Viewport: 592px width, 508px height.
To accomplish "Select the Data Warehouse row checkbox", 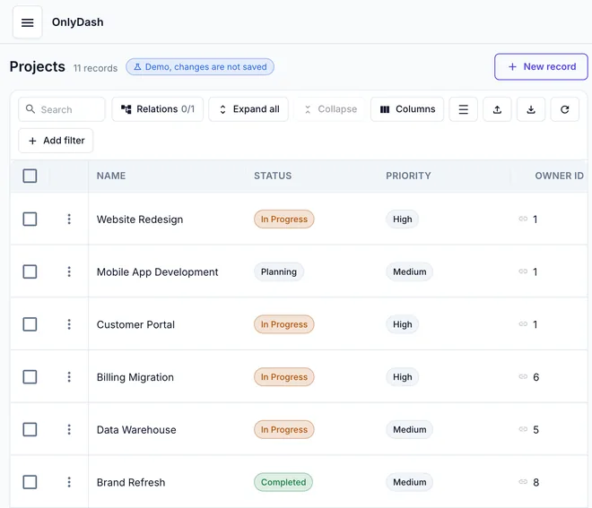I will 30,429.
